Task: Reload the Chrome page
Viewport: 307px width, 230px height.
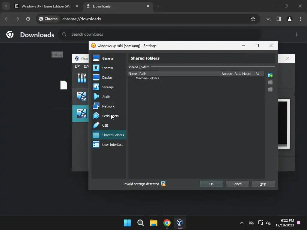Action: coord(28,19)
